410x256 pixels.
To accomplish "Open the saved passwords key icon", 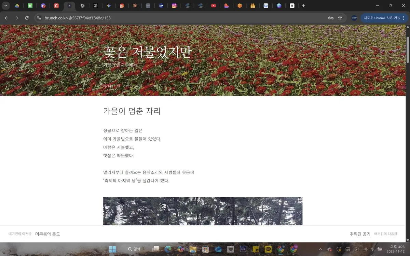I will 331,18.
